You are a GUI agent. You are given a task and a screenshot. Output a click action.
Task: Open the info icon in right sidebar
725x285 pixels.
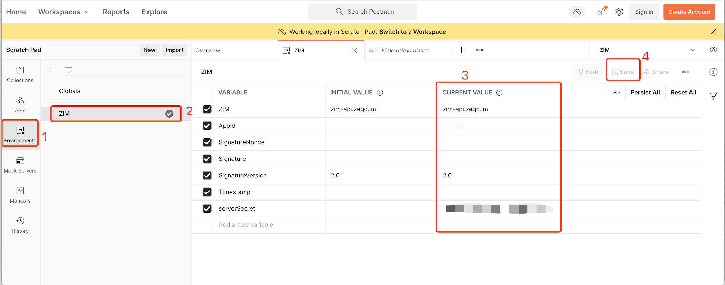tap(713, 72)
